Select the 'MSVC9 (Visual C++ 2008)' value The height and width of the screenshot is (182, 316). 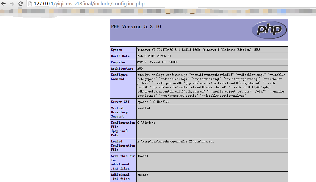coord(158,62)
